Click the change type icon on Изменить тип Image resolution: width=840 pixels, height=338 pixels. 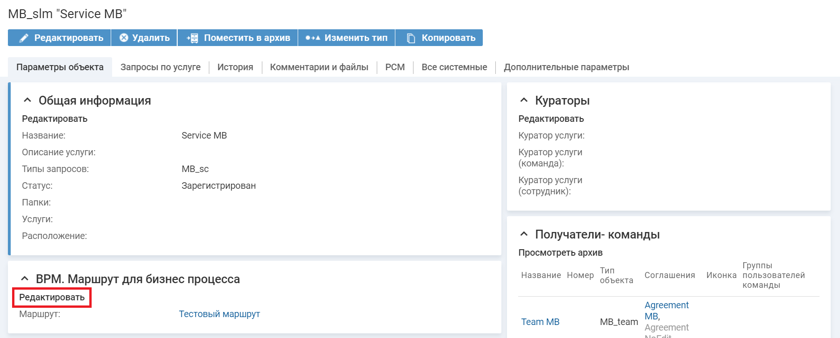[x=313, y=38]
